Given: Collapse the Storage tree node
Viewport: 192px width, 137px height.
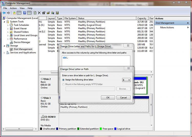Looking at the screenshot, I should [4, 46].
